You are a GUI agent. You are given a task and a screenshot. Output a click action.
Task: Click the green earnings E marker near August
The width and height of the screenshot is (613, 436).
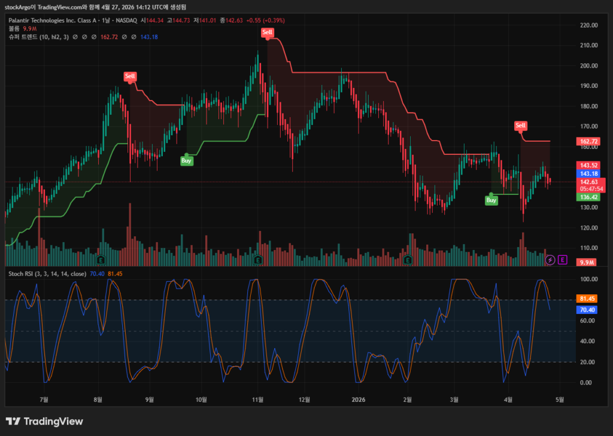pyautogui.click(x=101, y=260)
